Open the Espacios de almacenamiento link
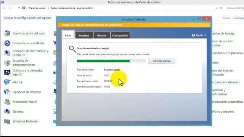The height and width of the screenshot is (137, 244). [x=24, y=63]
